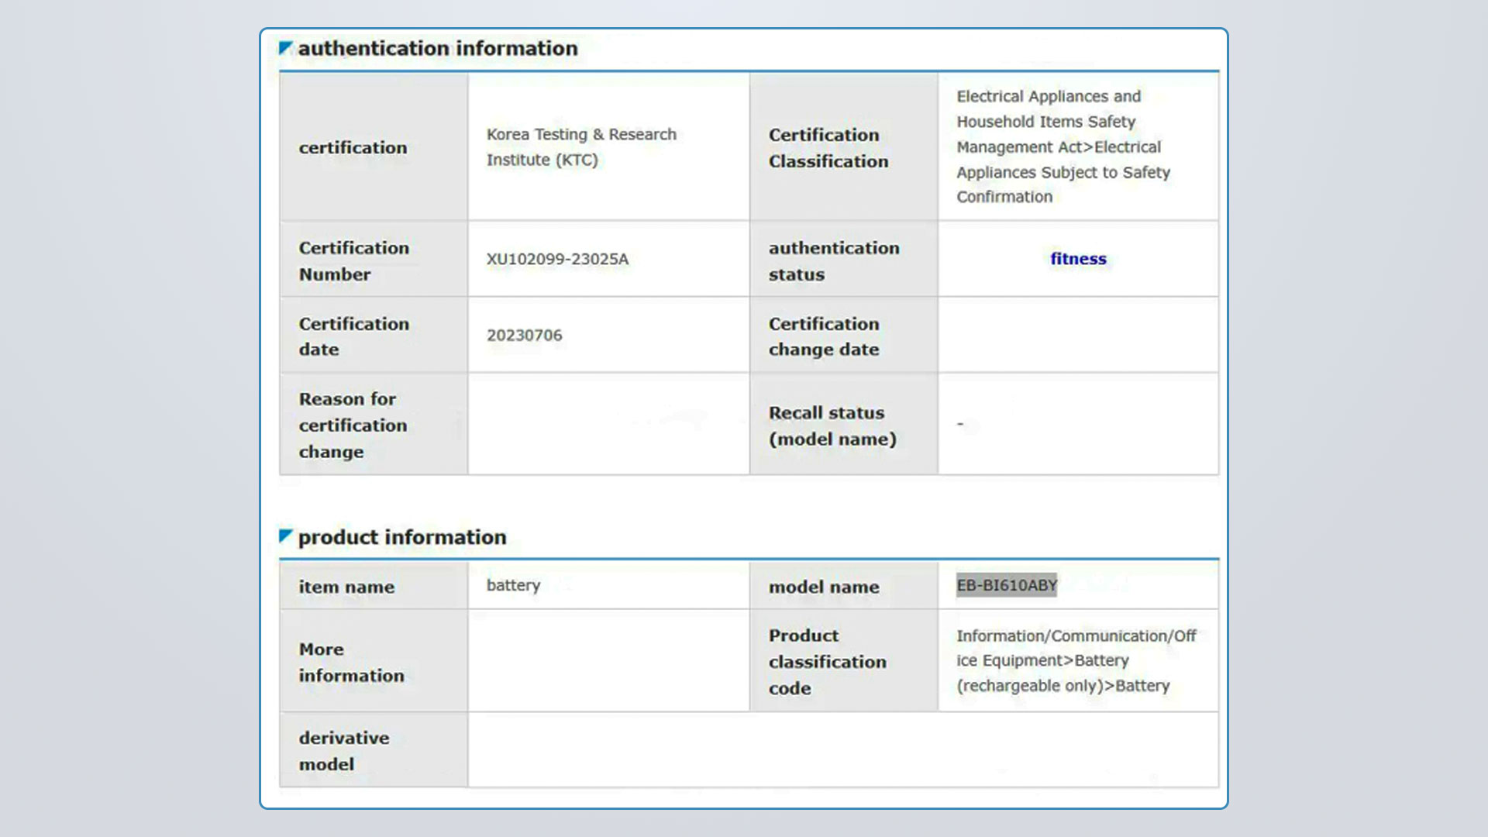Click the 'battery' item name value
1488x837 pixels.
point(513,585)
